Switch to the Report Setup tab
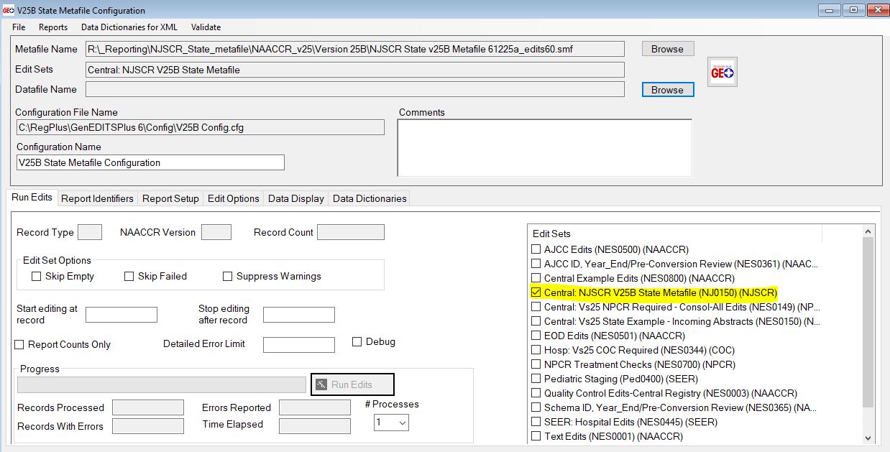 [170, 198]
